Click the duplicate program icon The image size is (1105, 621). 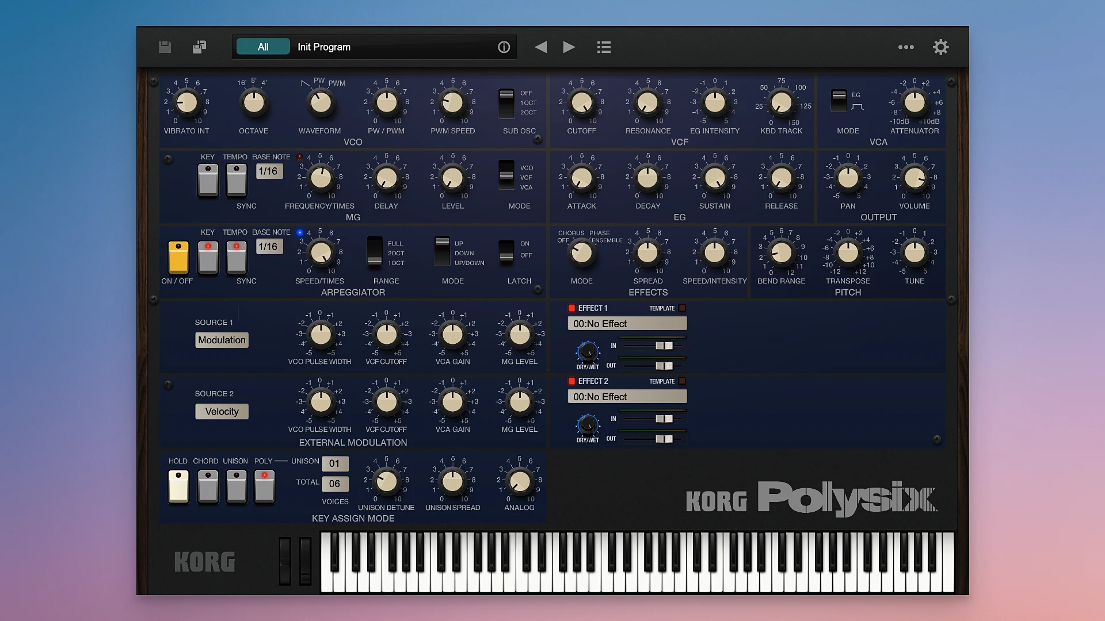[199, 47]
